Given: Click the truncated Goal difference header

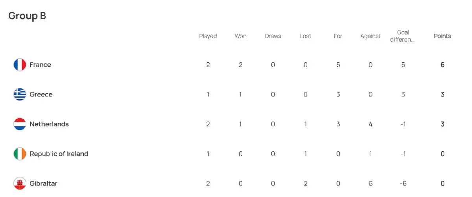Looking at the screenshot, I should point(403,36).
